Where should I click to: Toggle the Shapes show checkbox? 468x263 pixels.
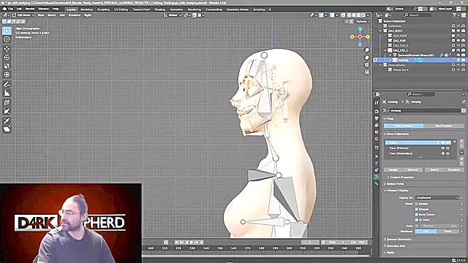click(x=417, y=210)
